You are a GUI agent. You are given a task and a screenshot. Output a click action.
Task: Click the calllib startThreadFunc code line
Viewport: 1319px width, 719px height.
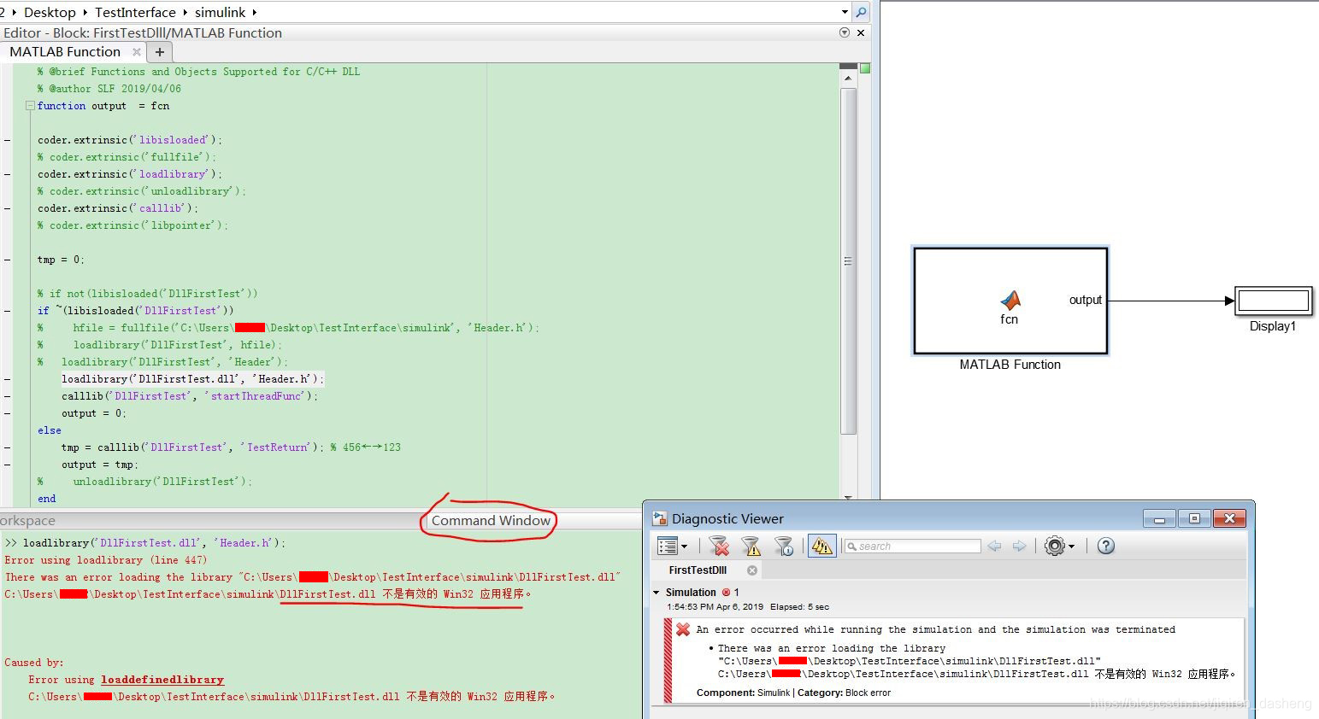tap(189, 396)
